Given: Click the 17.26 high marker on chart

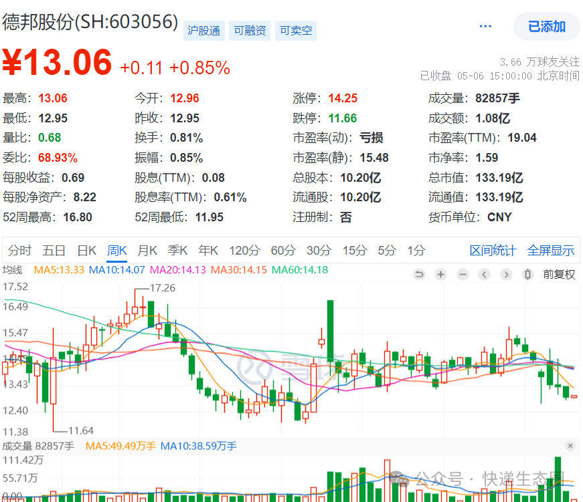Looking at the screenshot, I should coord(163,287).
